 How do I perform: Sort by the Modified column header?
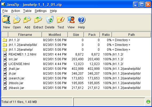55,35
